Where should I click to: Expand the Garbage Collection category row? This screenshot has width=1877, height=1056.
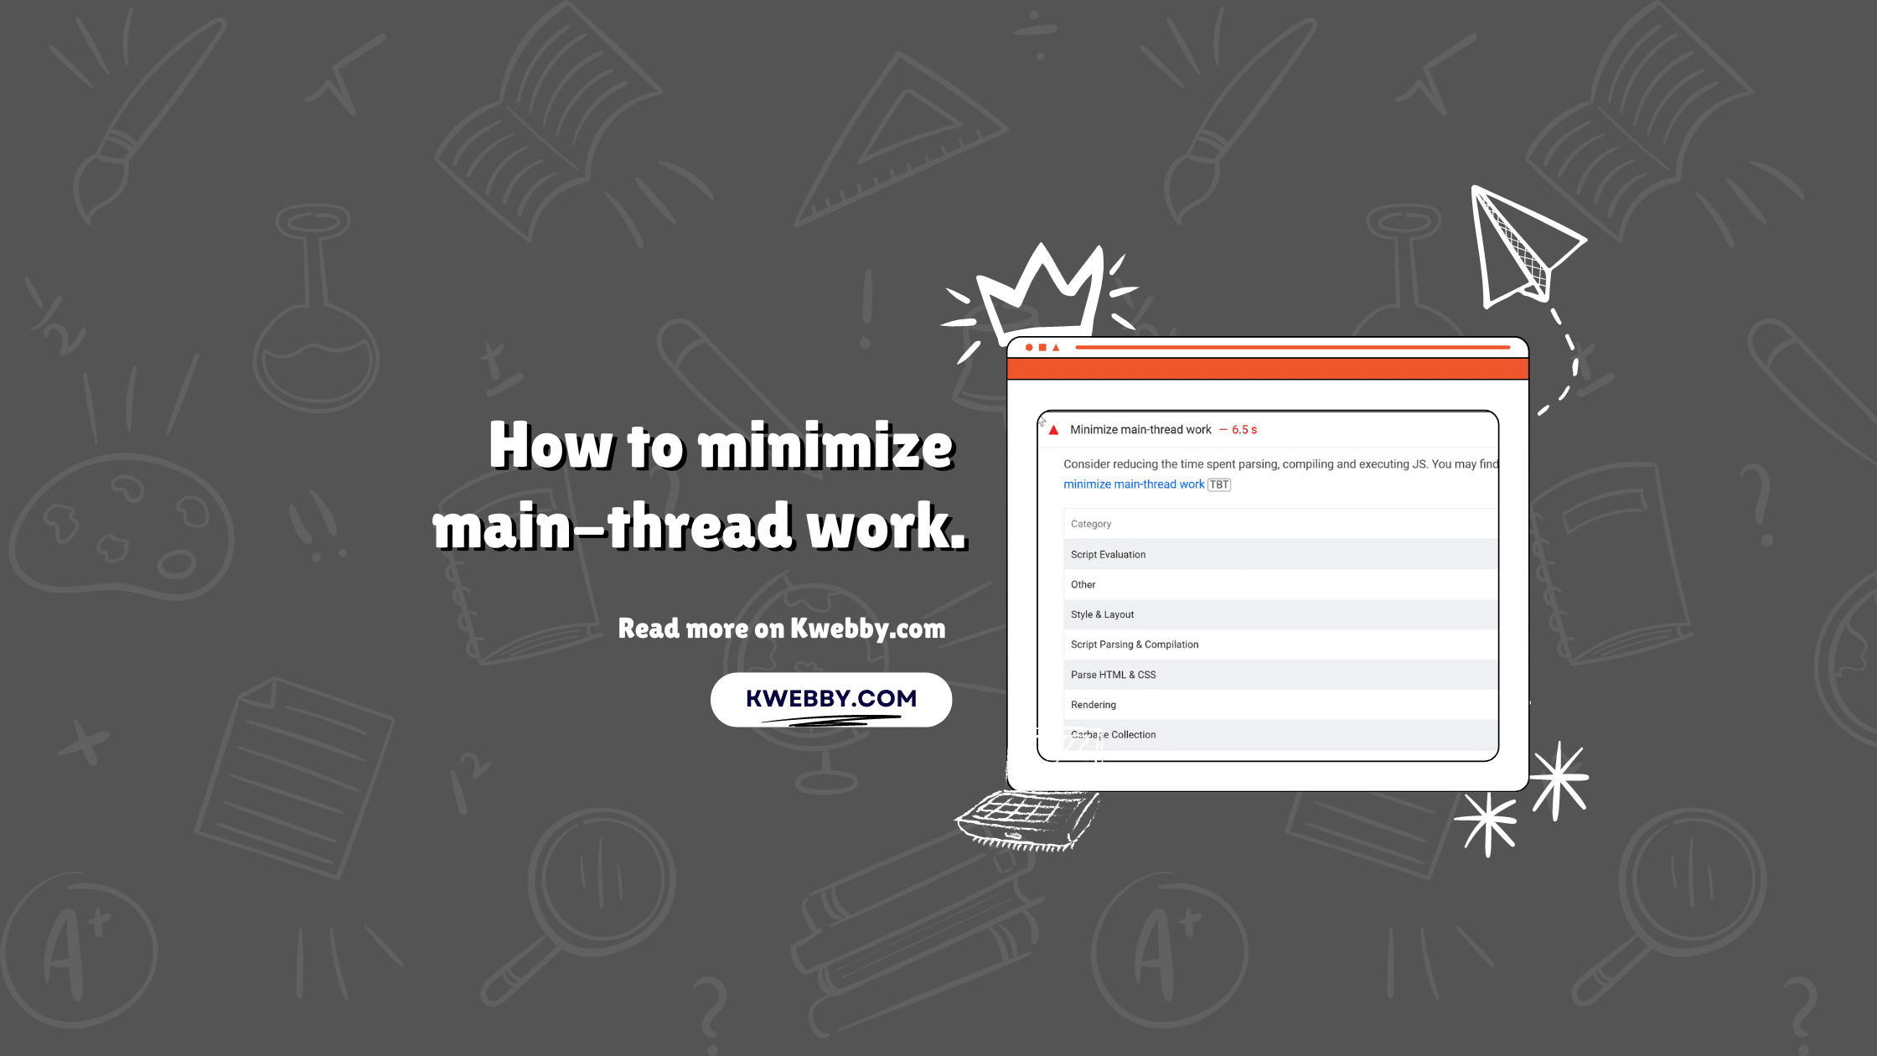(1113, 733)
